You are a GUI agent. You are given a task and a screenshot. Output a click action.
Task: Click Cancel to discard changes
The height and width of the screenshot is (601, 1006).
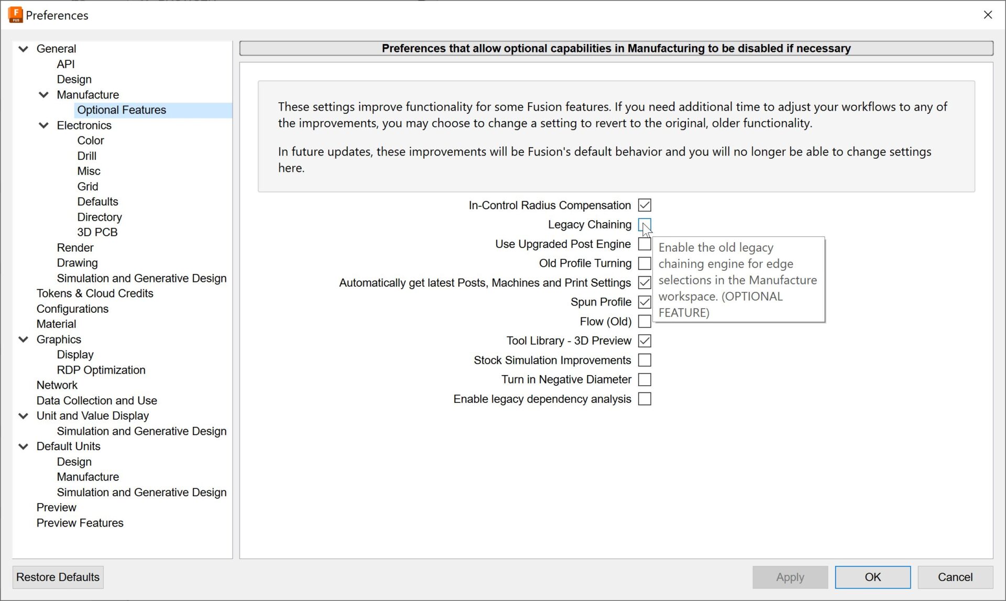click(x=955, y=577)
